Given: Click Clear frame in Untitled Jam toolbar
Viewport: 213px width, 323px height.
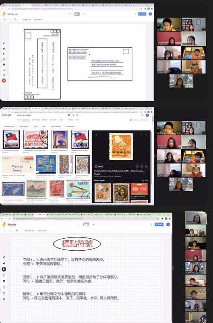Looking at the screenshot, I should (38, 20).
